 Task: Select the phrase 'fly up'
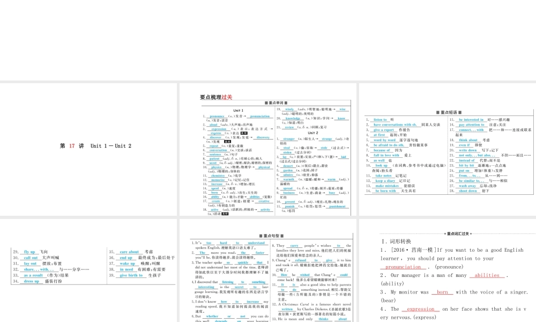pyautogui.click(x=29, y=252)
